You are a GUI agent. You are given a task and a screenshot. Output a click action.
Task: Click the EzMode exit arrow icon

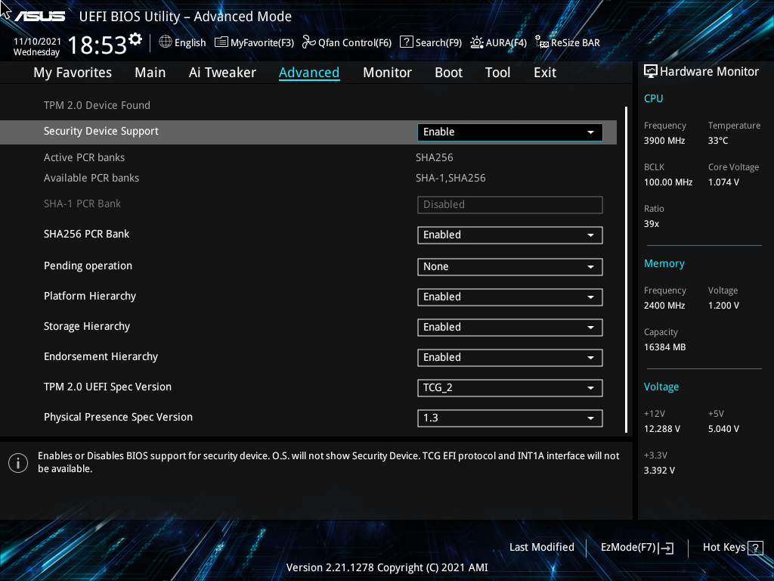click(x=667, y=548)
